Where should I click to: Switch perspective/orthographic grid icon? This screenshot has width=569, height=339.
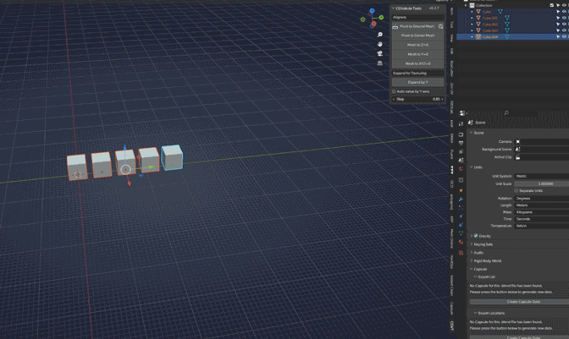(x=380, y=63)
